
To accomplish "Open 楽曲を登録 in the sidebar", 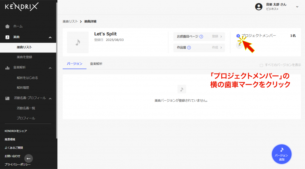I will pyautogui.click(x=24, y=57).
